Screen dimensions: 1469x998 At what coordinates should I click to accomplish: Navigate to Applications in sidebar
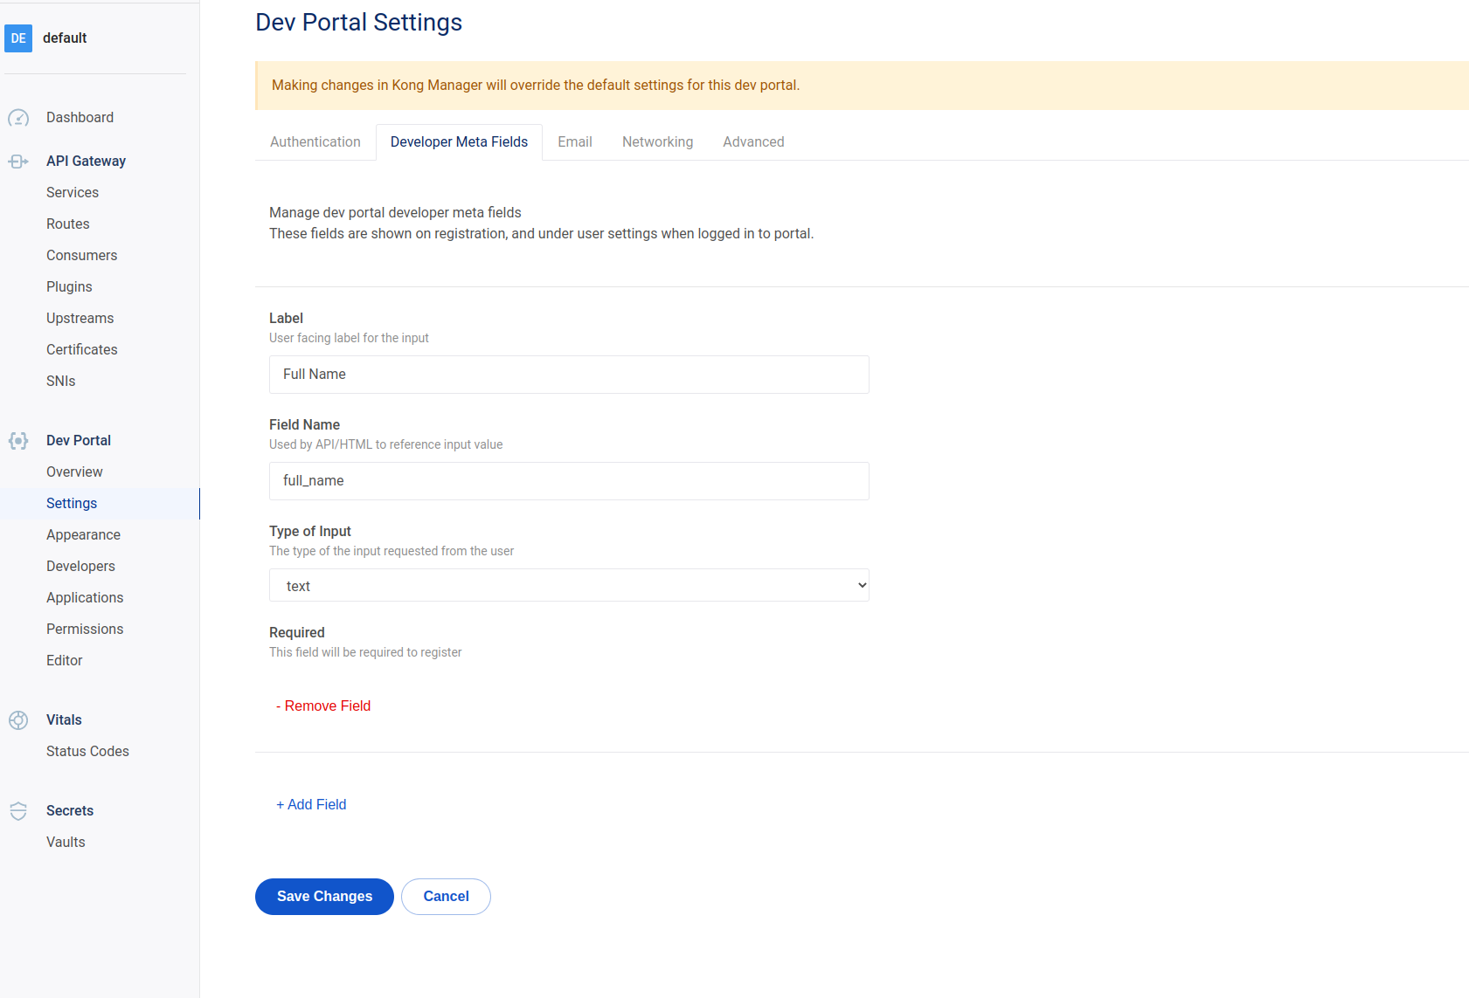pos(84,597)
